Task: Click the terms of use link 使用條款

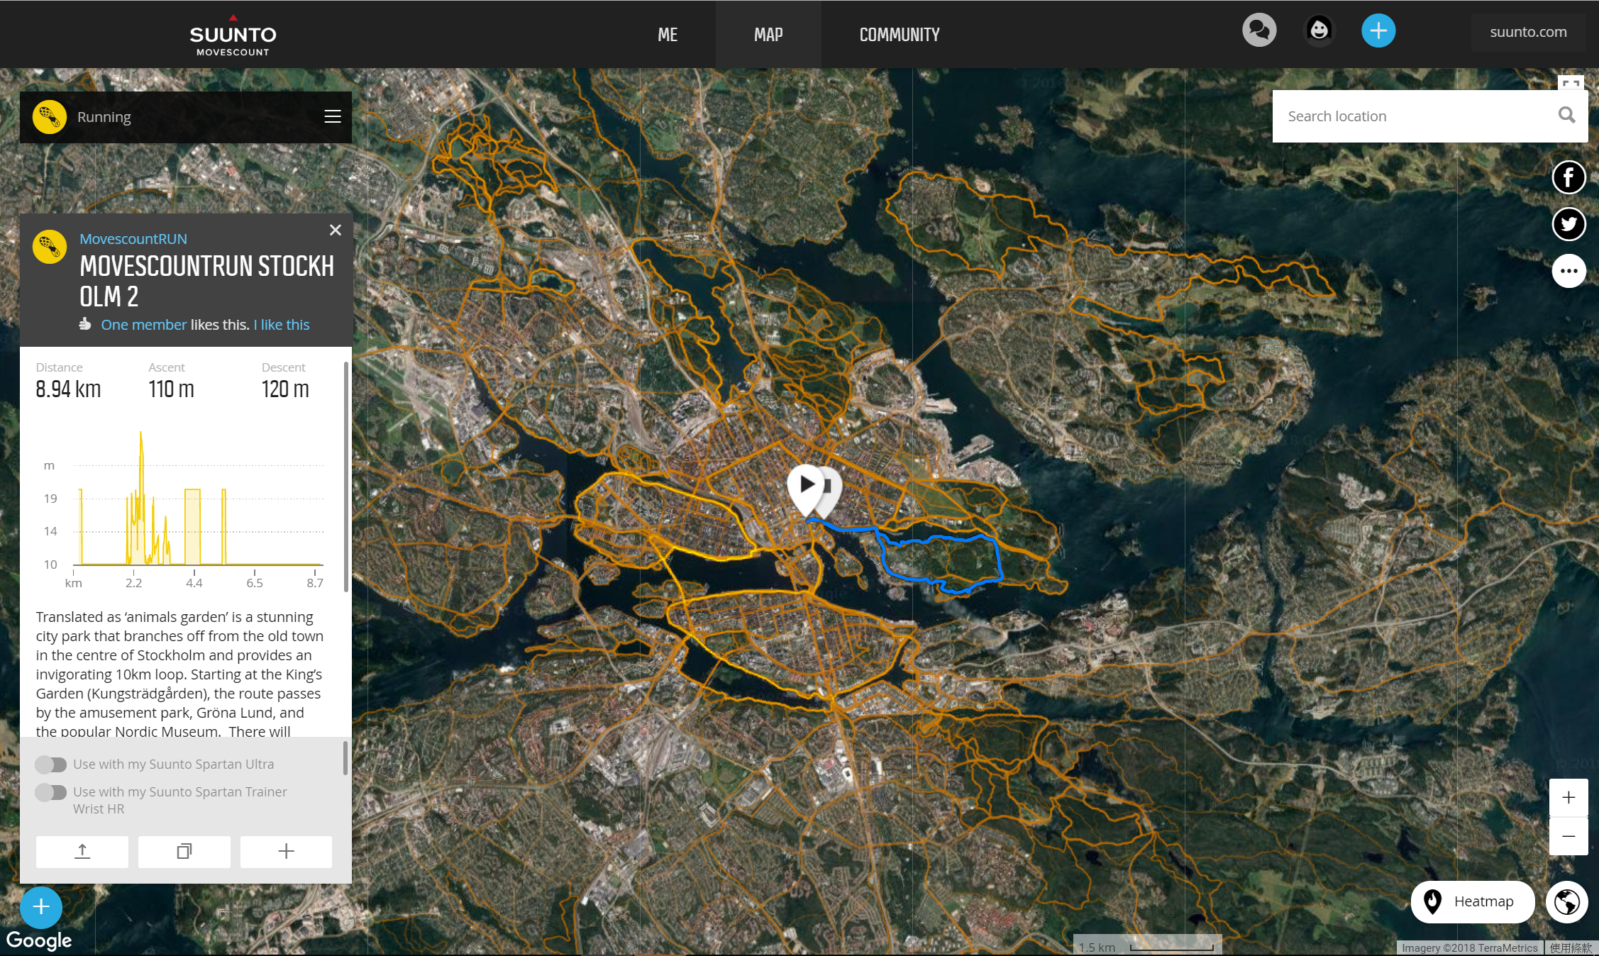Action: point(1571,948)
